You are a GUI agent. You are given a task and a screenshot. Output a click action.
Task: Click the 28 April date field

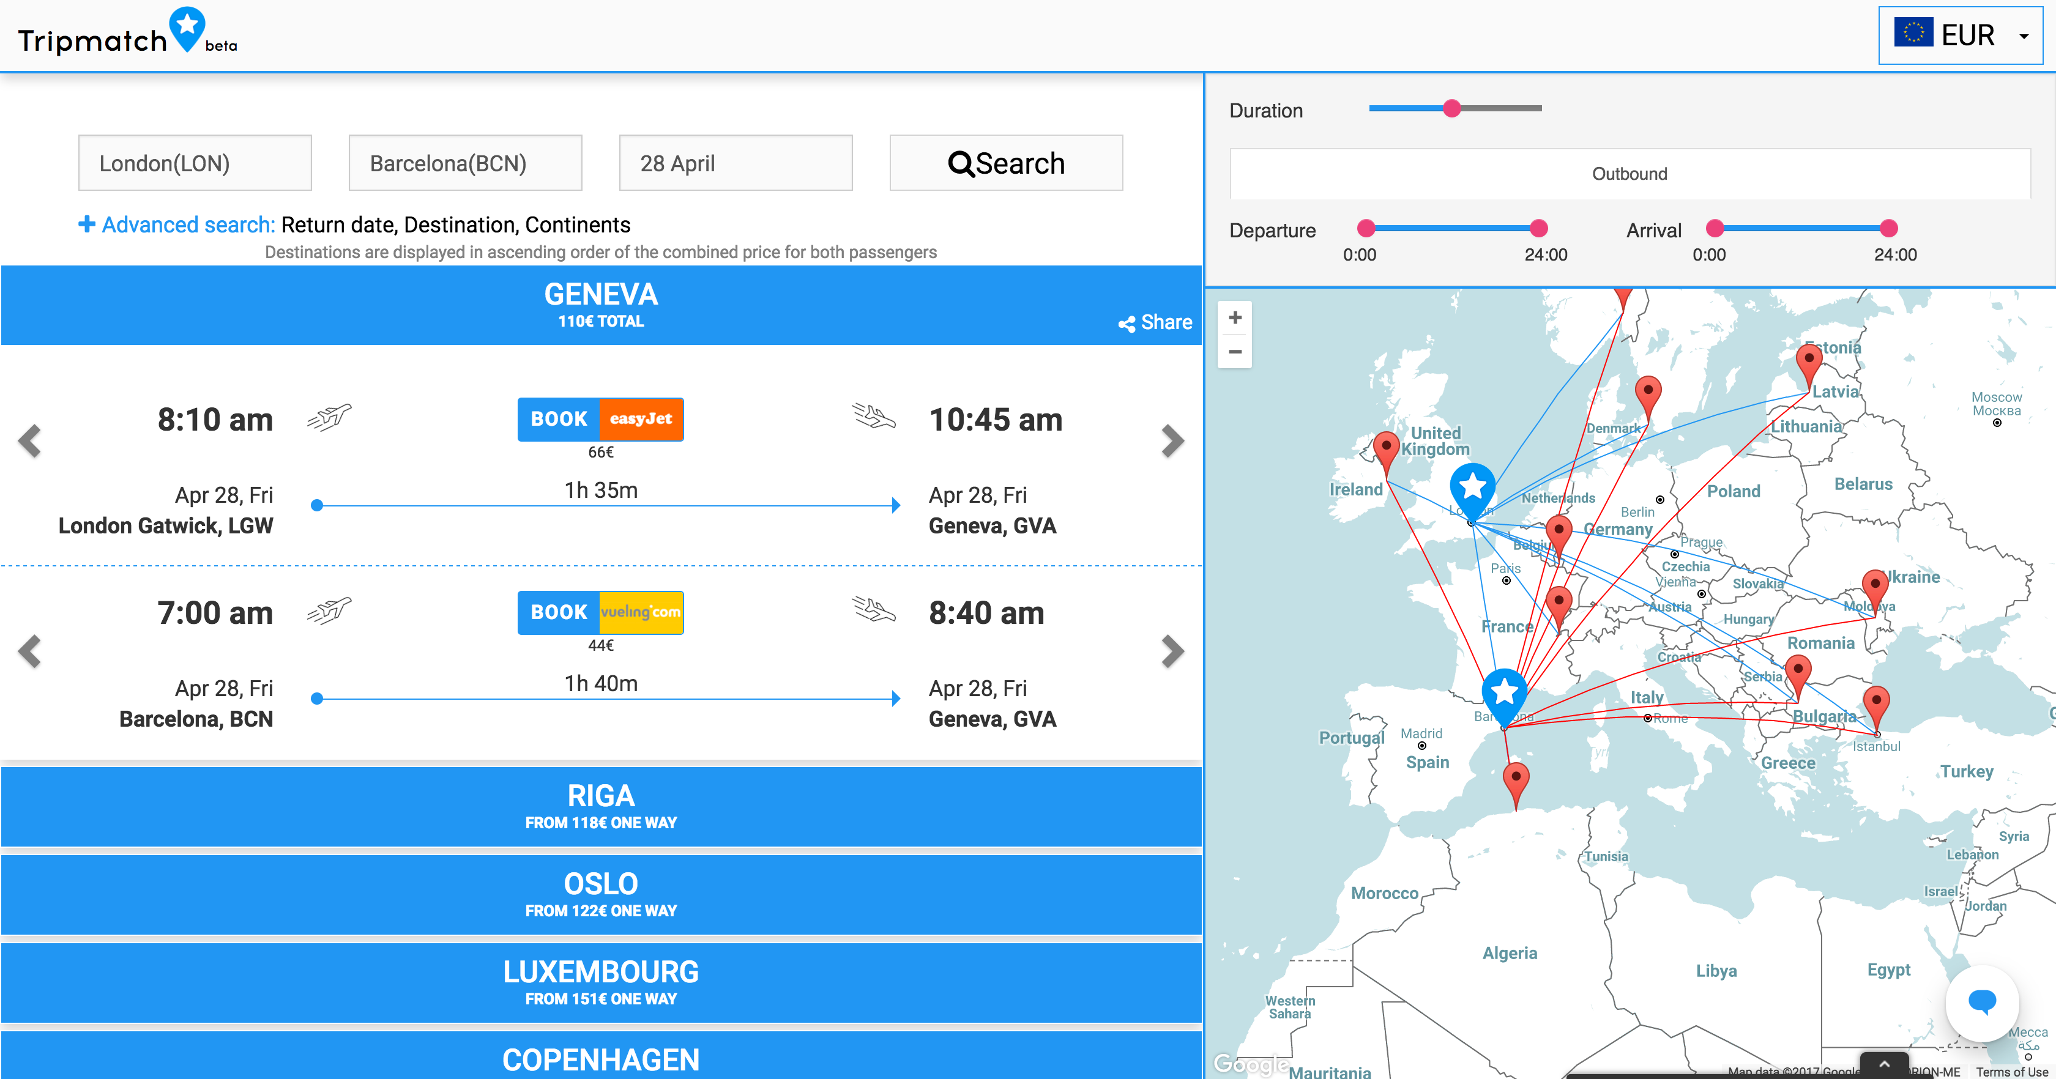pos(735,163)
